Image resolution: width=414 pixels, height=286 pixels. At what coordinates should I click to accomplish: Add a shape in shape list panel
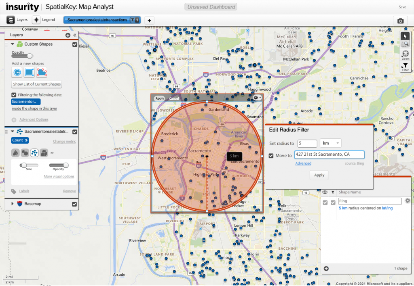(326, 269)
